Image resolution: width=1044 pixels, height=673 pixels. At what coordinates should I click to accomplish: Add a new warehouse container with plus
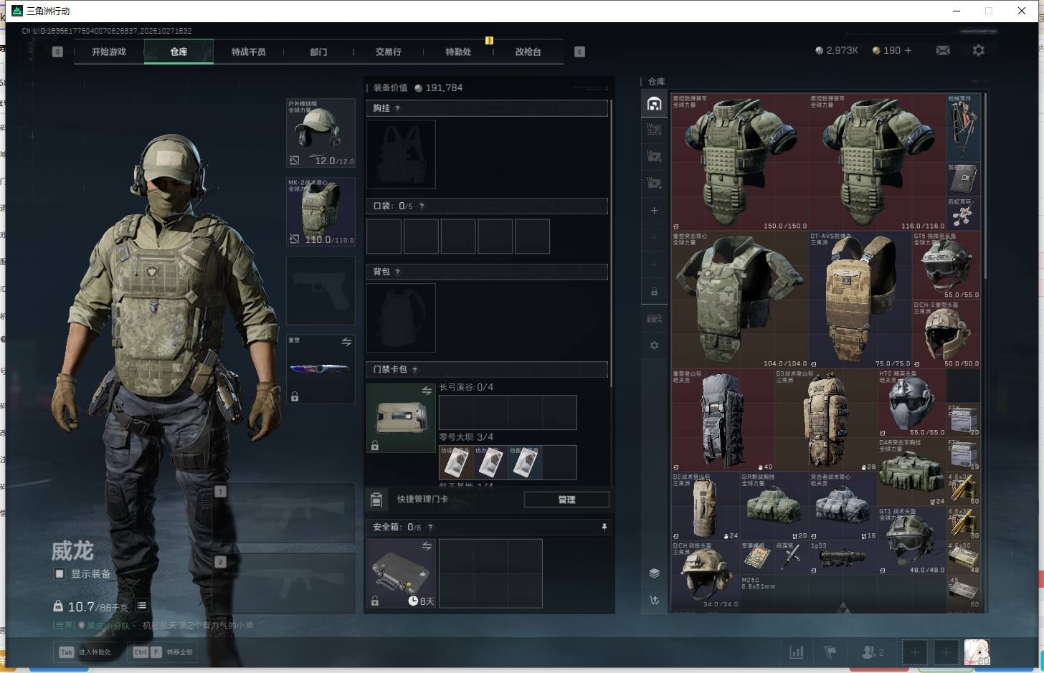[654, 211]
